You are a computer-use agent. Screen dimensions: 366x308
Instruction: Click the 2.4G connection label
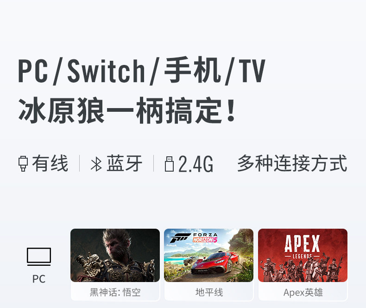pyautogui.click(x=196, y=164)
